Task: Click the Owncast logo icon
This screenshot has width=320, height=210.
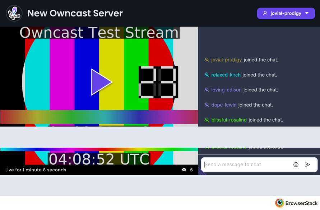Action: [x=14, y=14]
